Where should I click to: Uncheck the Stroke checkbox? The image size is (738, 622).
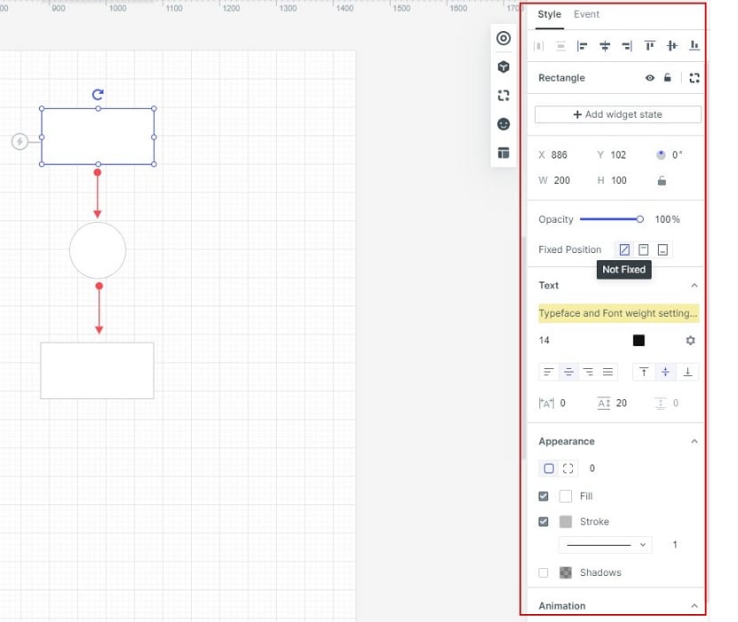pyautogui.click(x=544, y=522)
